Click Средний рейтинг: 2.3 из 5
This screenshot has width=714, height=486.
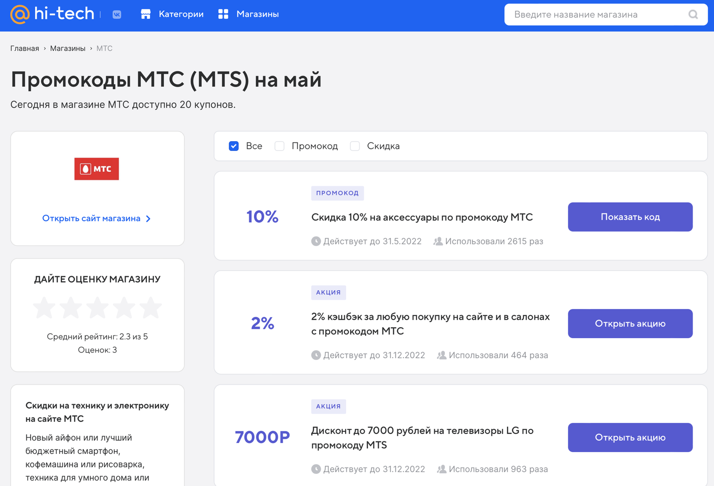coord(97,336)
